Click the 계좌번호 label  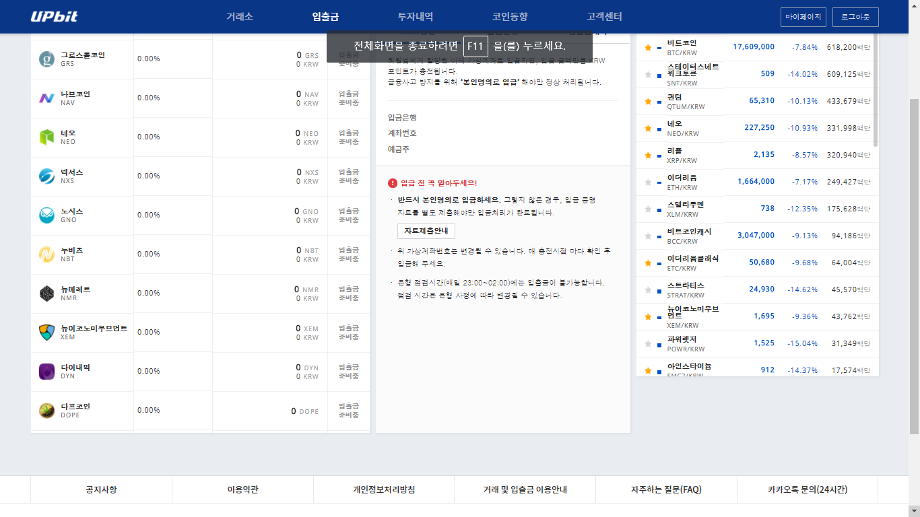(403, 133)
